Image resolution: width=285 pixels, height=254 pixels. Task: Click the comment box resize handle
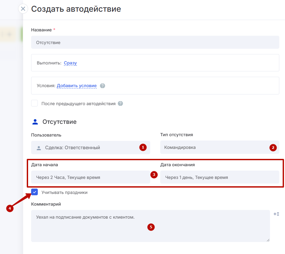(x=268, y=240)
